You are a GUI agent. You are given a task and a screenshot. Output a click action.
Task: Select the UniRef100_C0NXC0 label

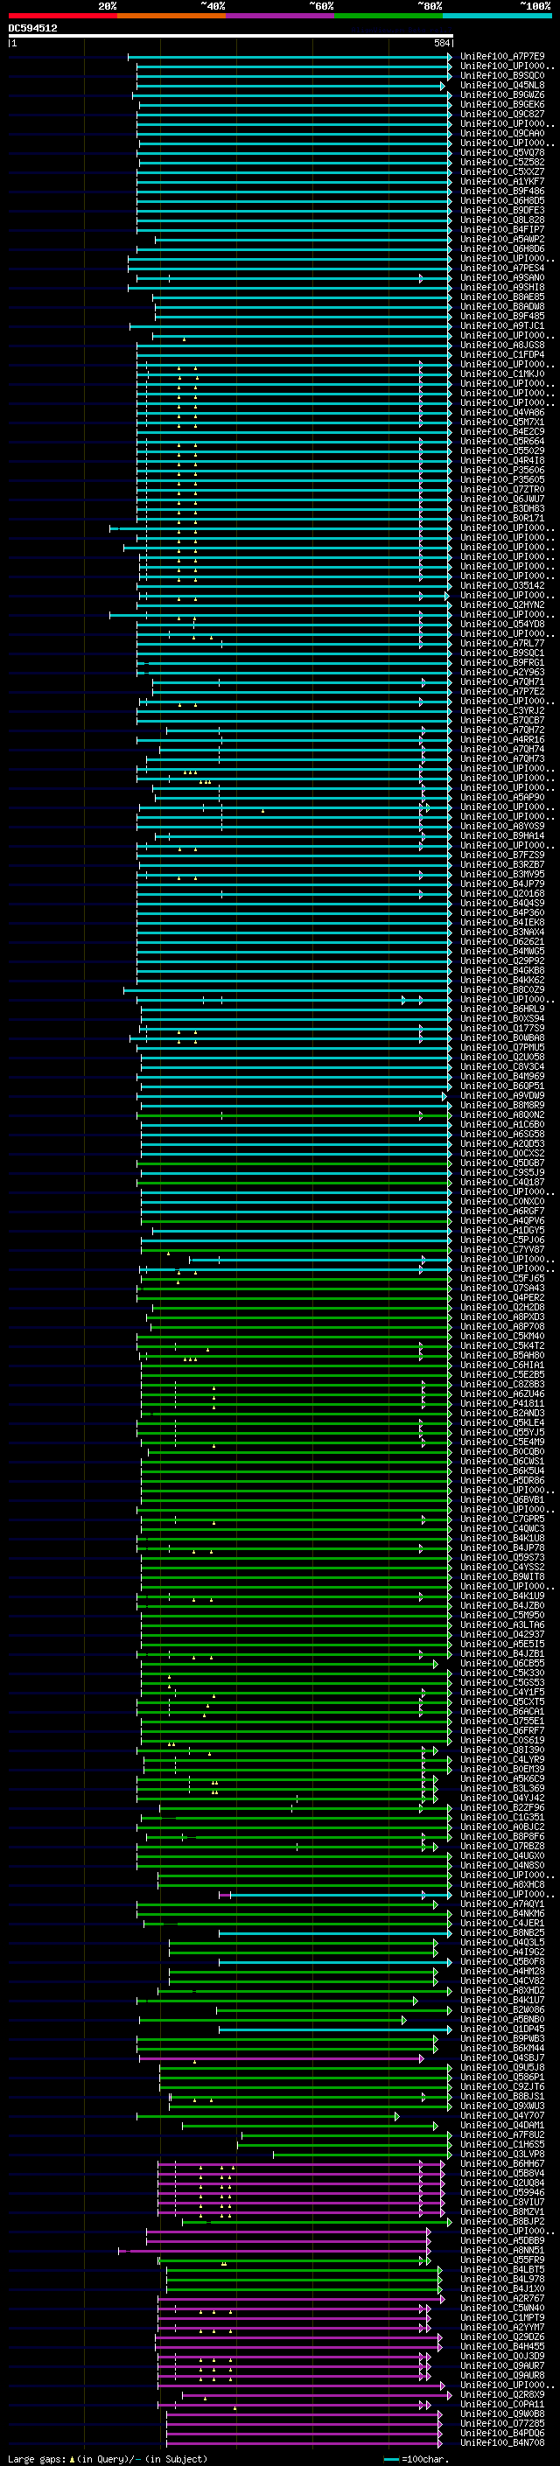click(502, 1201)
